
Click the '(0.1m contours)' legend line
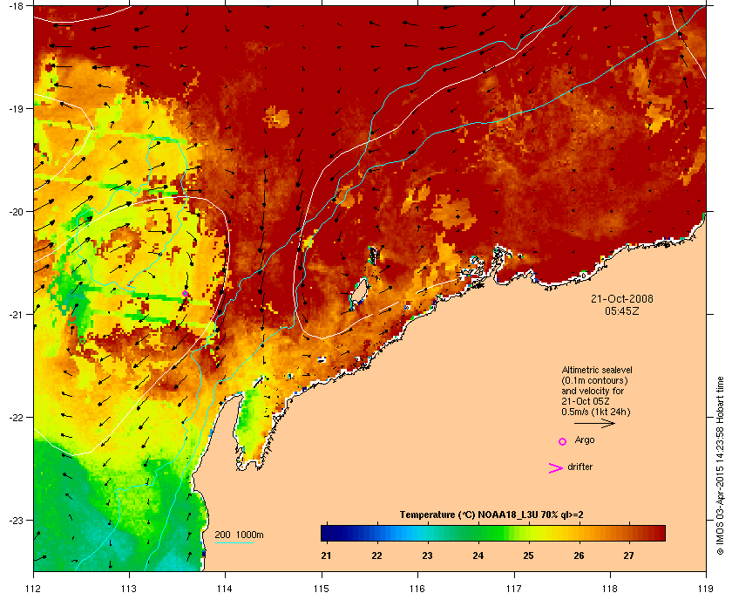594,380
